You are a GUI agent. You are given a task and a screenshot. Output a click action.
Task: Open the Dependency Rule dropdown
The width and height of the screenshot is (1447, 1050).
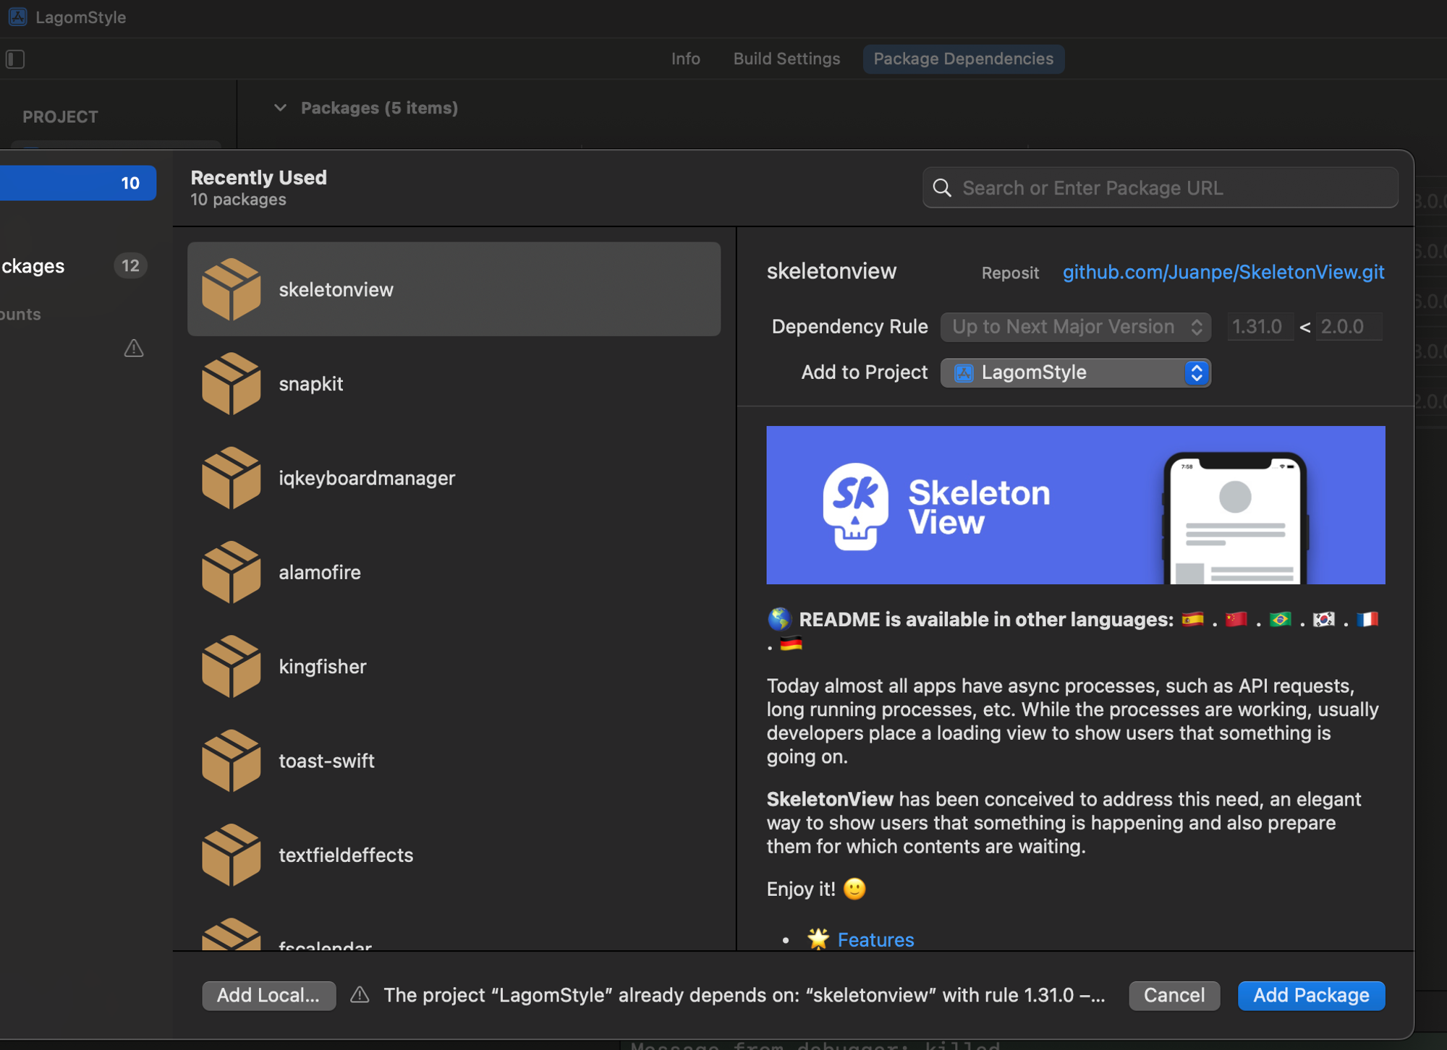[x=1075, y=327]
